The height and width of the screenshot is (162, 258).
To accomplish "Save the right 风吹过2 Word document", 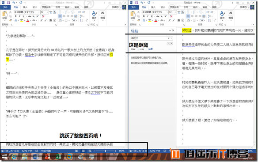I will coord(137,3).
